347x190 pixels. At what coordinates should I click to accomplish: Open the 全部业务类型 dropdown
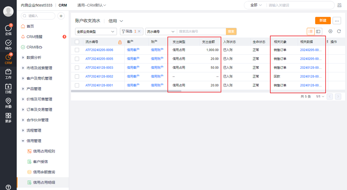[96, 32]
